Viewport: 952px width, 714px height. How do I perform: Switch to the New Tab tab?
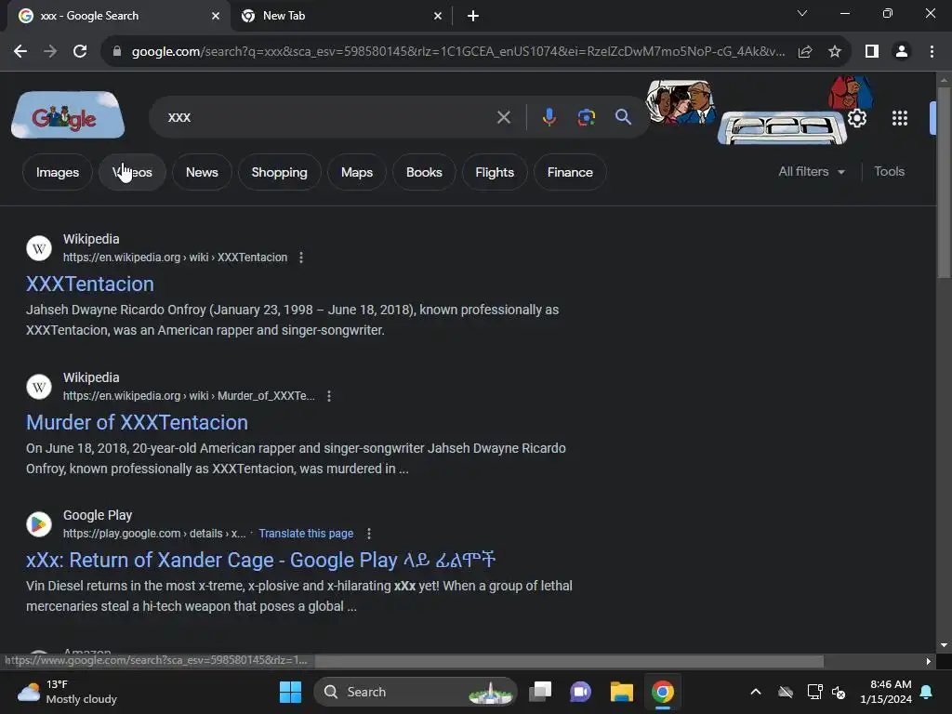point(342,16)
